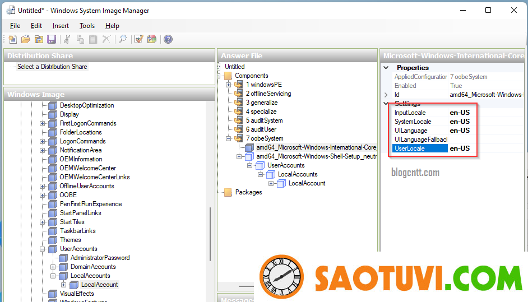Click cube icon beside DesktopOptimization
Screen dimensions: 528x302
[53, 105]
